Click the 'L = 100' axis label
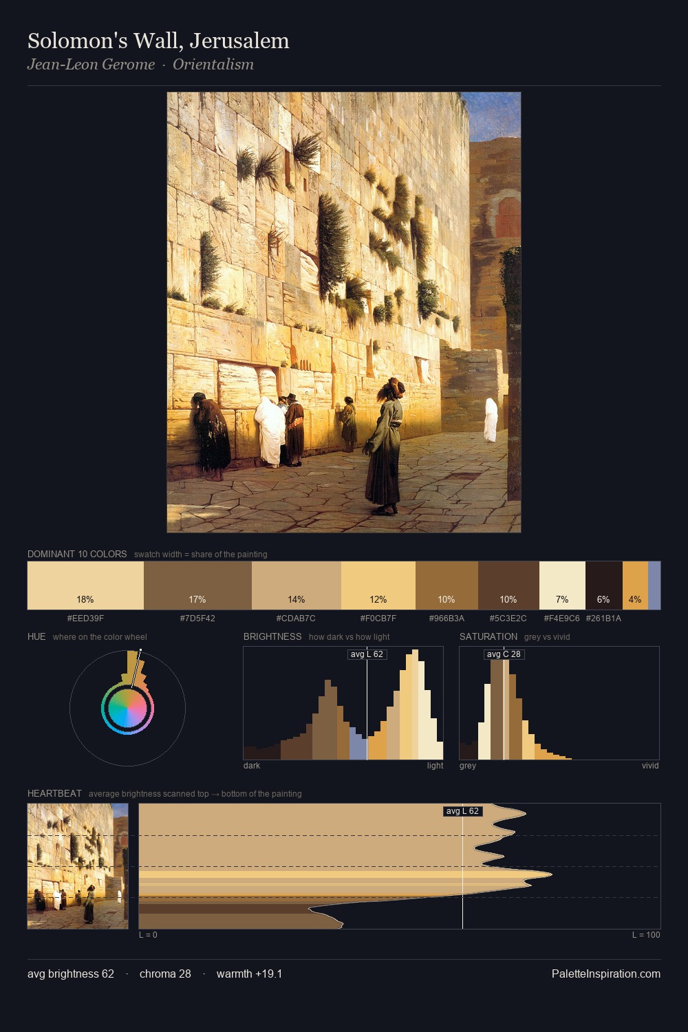The image size is (688, 1032). click(646, 935)
